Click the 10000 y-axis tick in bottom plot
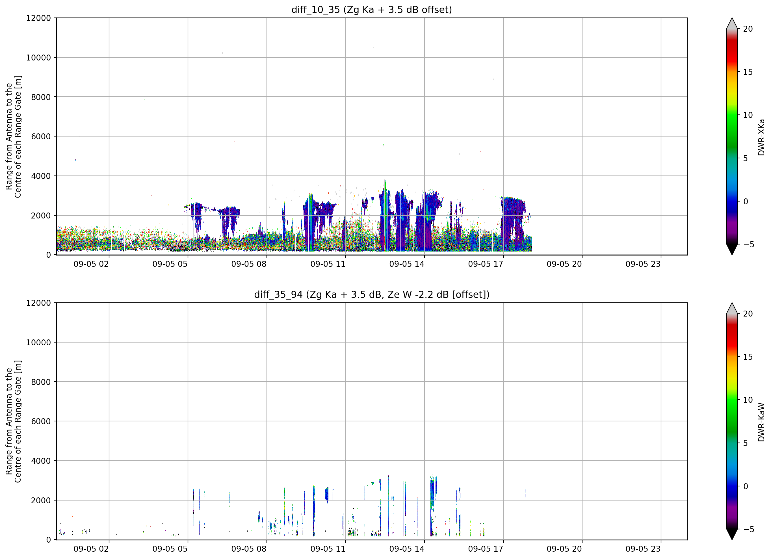This screenshot has width=771, height=559. pyautogui.click(x=38, y=343)
